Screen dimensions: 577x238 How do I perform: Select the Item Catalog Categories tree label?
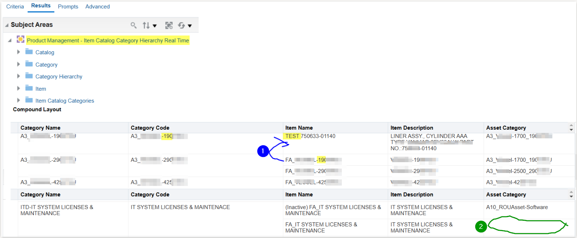point(65,101)
